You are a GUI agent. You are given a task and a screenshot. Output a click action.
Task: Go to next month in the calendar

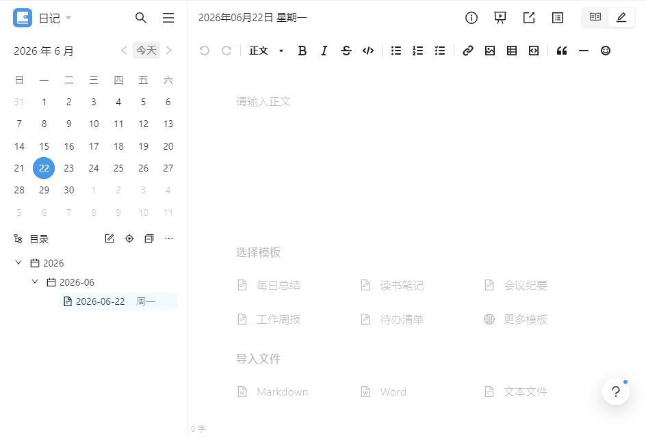click(x=169, y=50)
